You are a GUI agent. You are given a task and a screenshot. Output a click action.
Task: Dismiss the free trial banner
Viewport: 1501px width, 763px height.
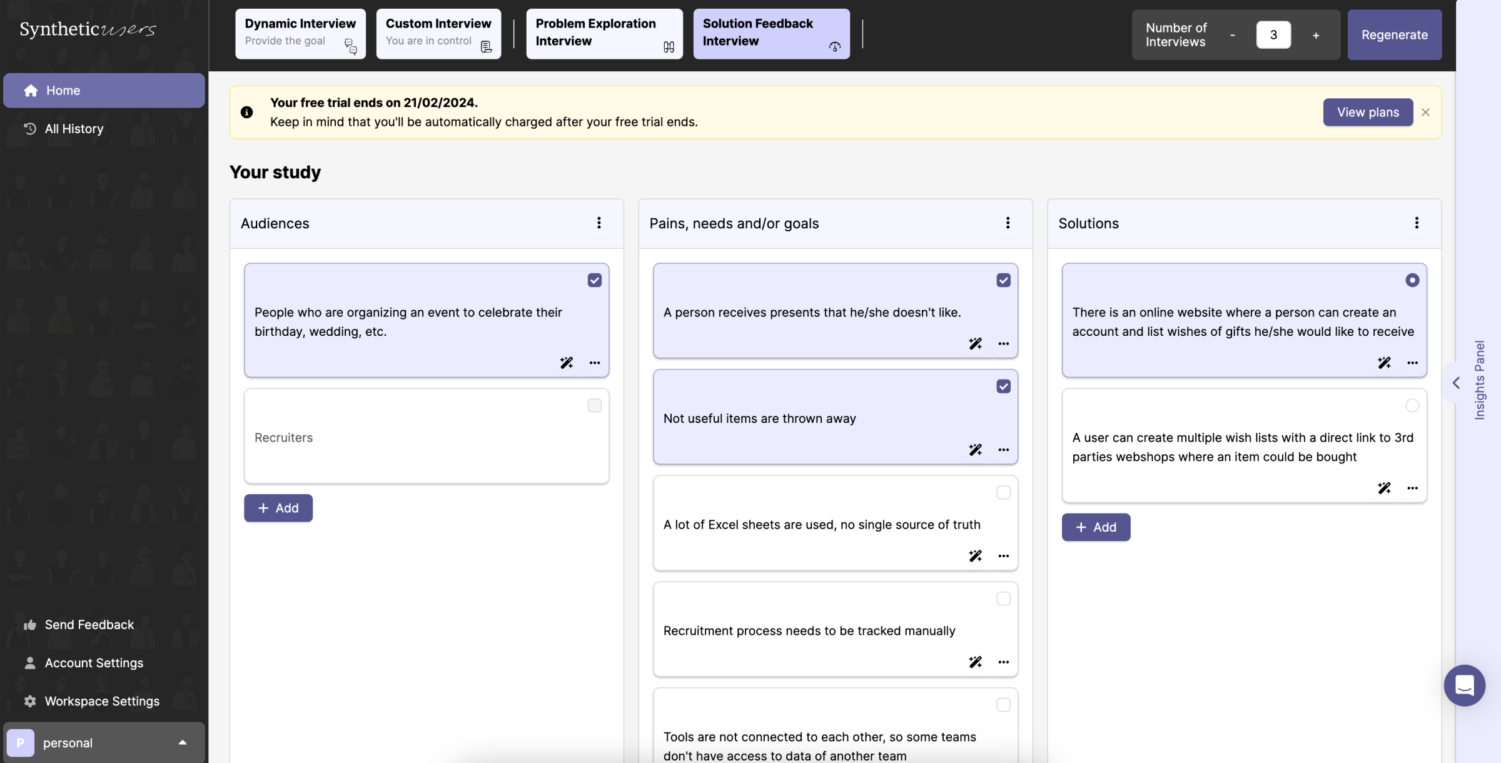[1425, 113]
